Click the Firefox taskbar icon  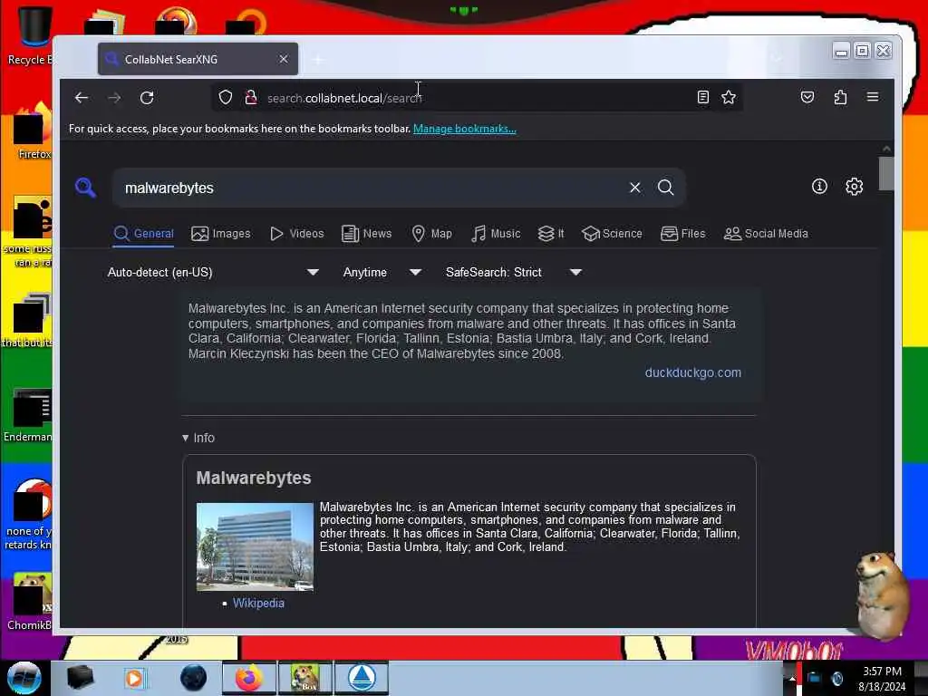(249, 678)
